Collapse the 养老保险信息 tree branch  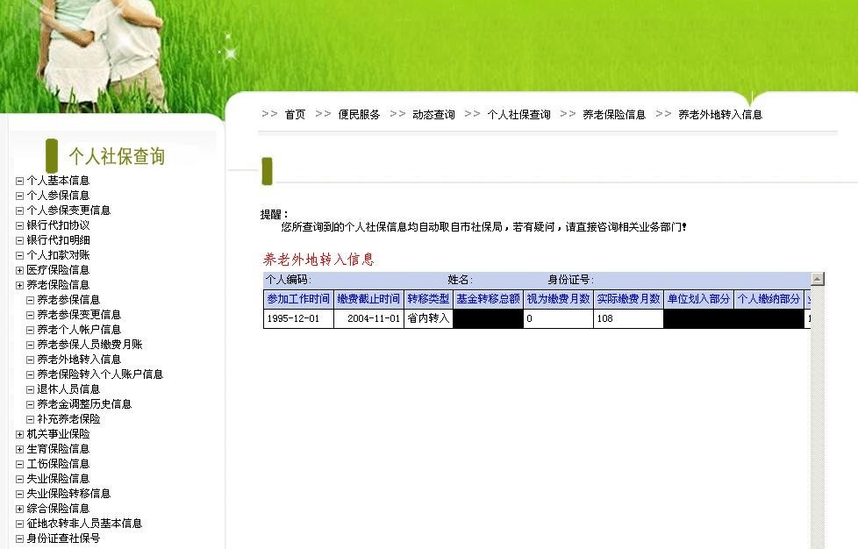(x=18, y=284)
